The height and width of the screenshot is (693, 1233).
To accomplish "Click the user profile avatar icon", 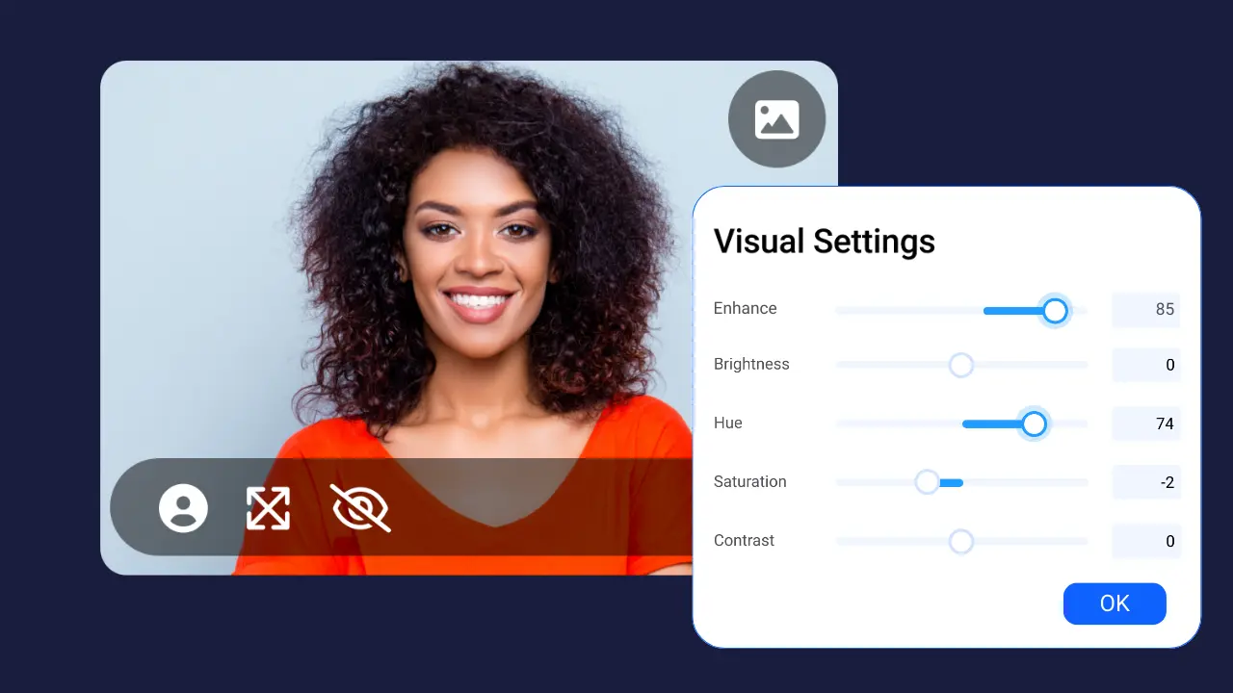I will coord(183,507).
